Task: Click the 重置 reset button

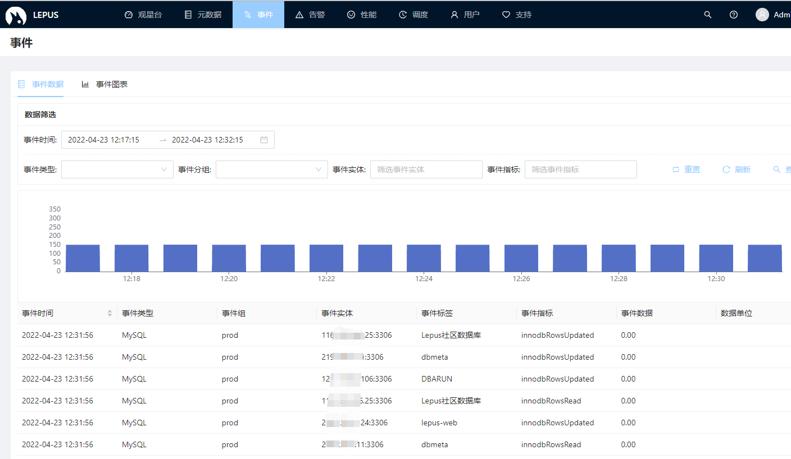Action: coord(686,169)
